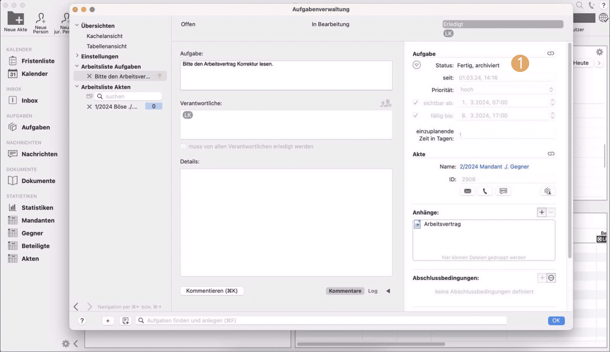Viewport: 610px width, 352px height.
Task: Remove Bitte den Arbeitsver... from work list
Action: [89, 76]
